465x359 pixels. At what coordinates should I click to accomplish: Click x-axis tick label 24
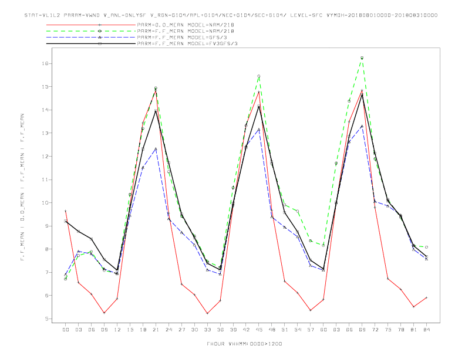pyautogui.click(x=169, y=330)
